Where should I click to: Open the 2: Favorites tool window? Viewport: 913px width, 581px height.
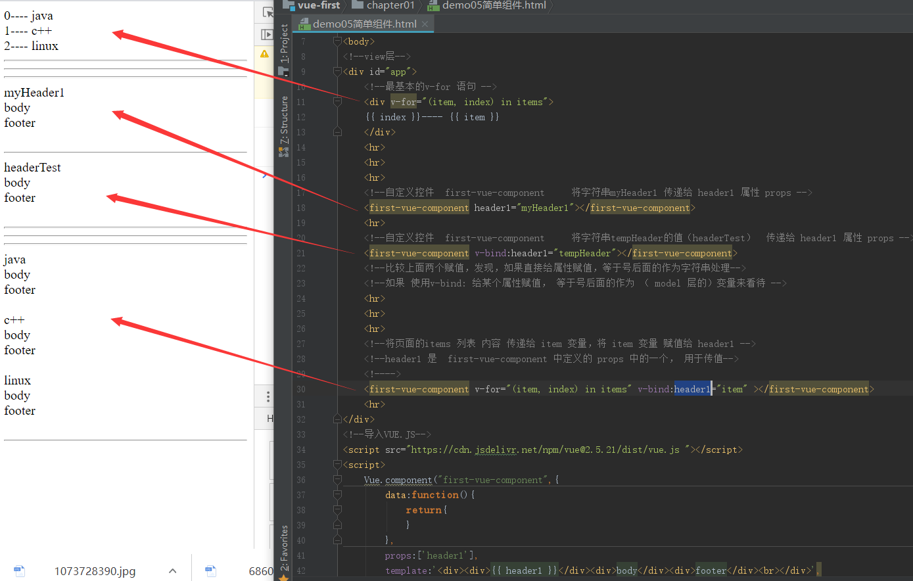[284, 548]
